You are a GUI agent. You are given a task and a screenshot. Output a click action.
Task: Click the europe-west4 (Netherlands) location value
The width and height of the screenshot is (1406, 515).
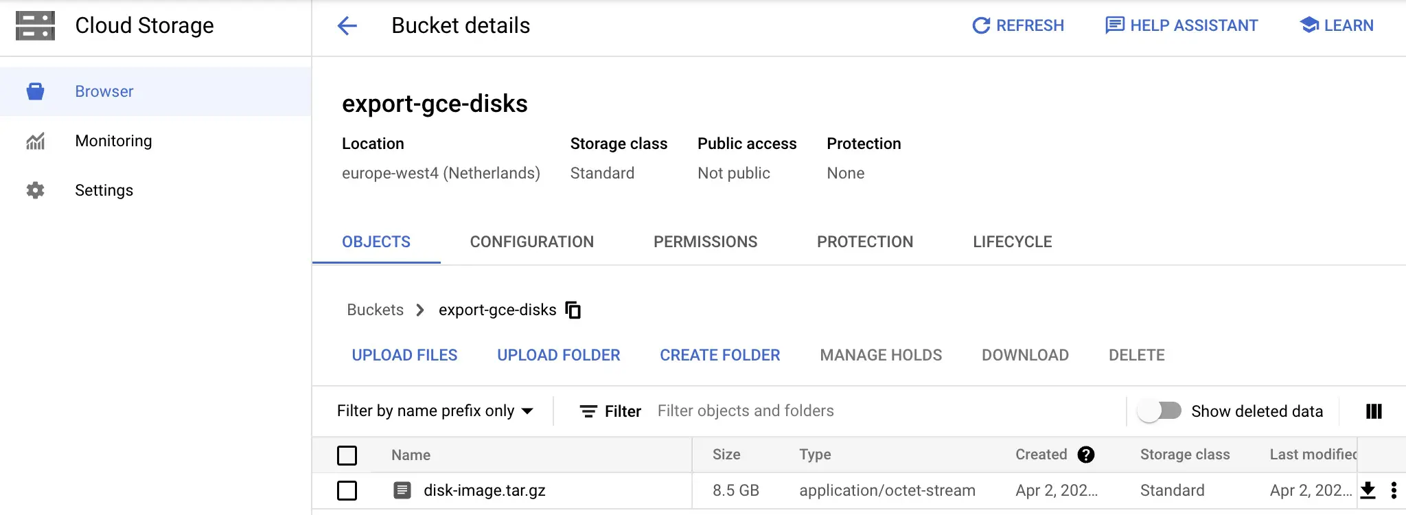pyautogui.click(x=441, y=173)
